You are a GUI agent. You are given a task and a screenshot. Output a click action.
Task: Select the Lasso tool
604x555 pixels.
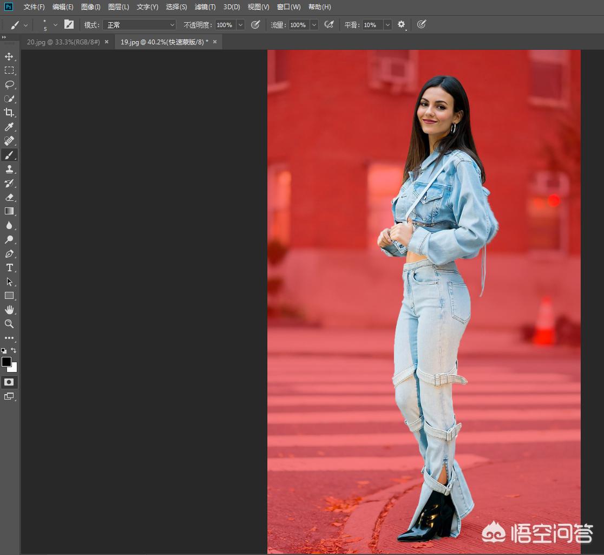(x=9, y=84)
